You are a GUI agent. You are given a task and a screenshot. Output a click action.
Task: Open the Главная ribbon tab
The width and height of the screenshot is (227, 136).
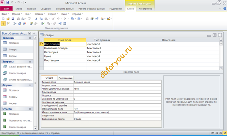click(x=31, y=9)
